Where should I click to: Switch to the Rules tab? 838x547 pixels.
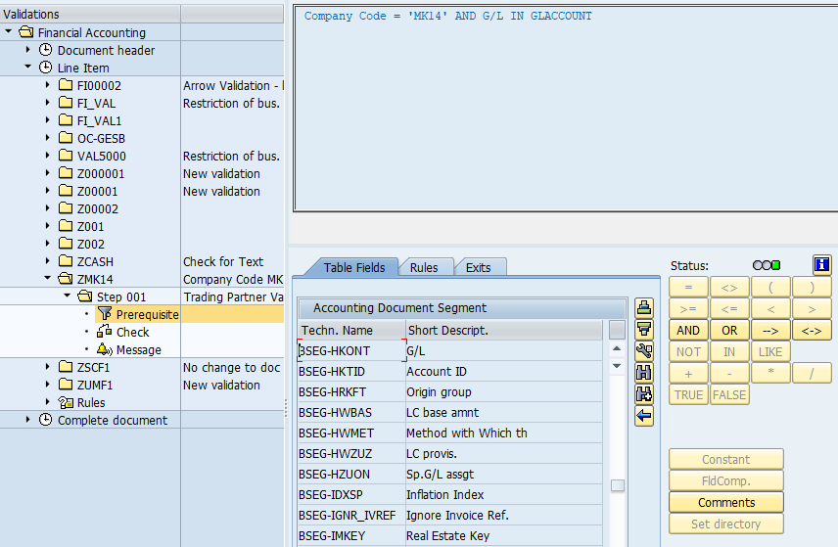424,267
